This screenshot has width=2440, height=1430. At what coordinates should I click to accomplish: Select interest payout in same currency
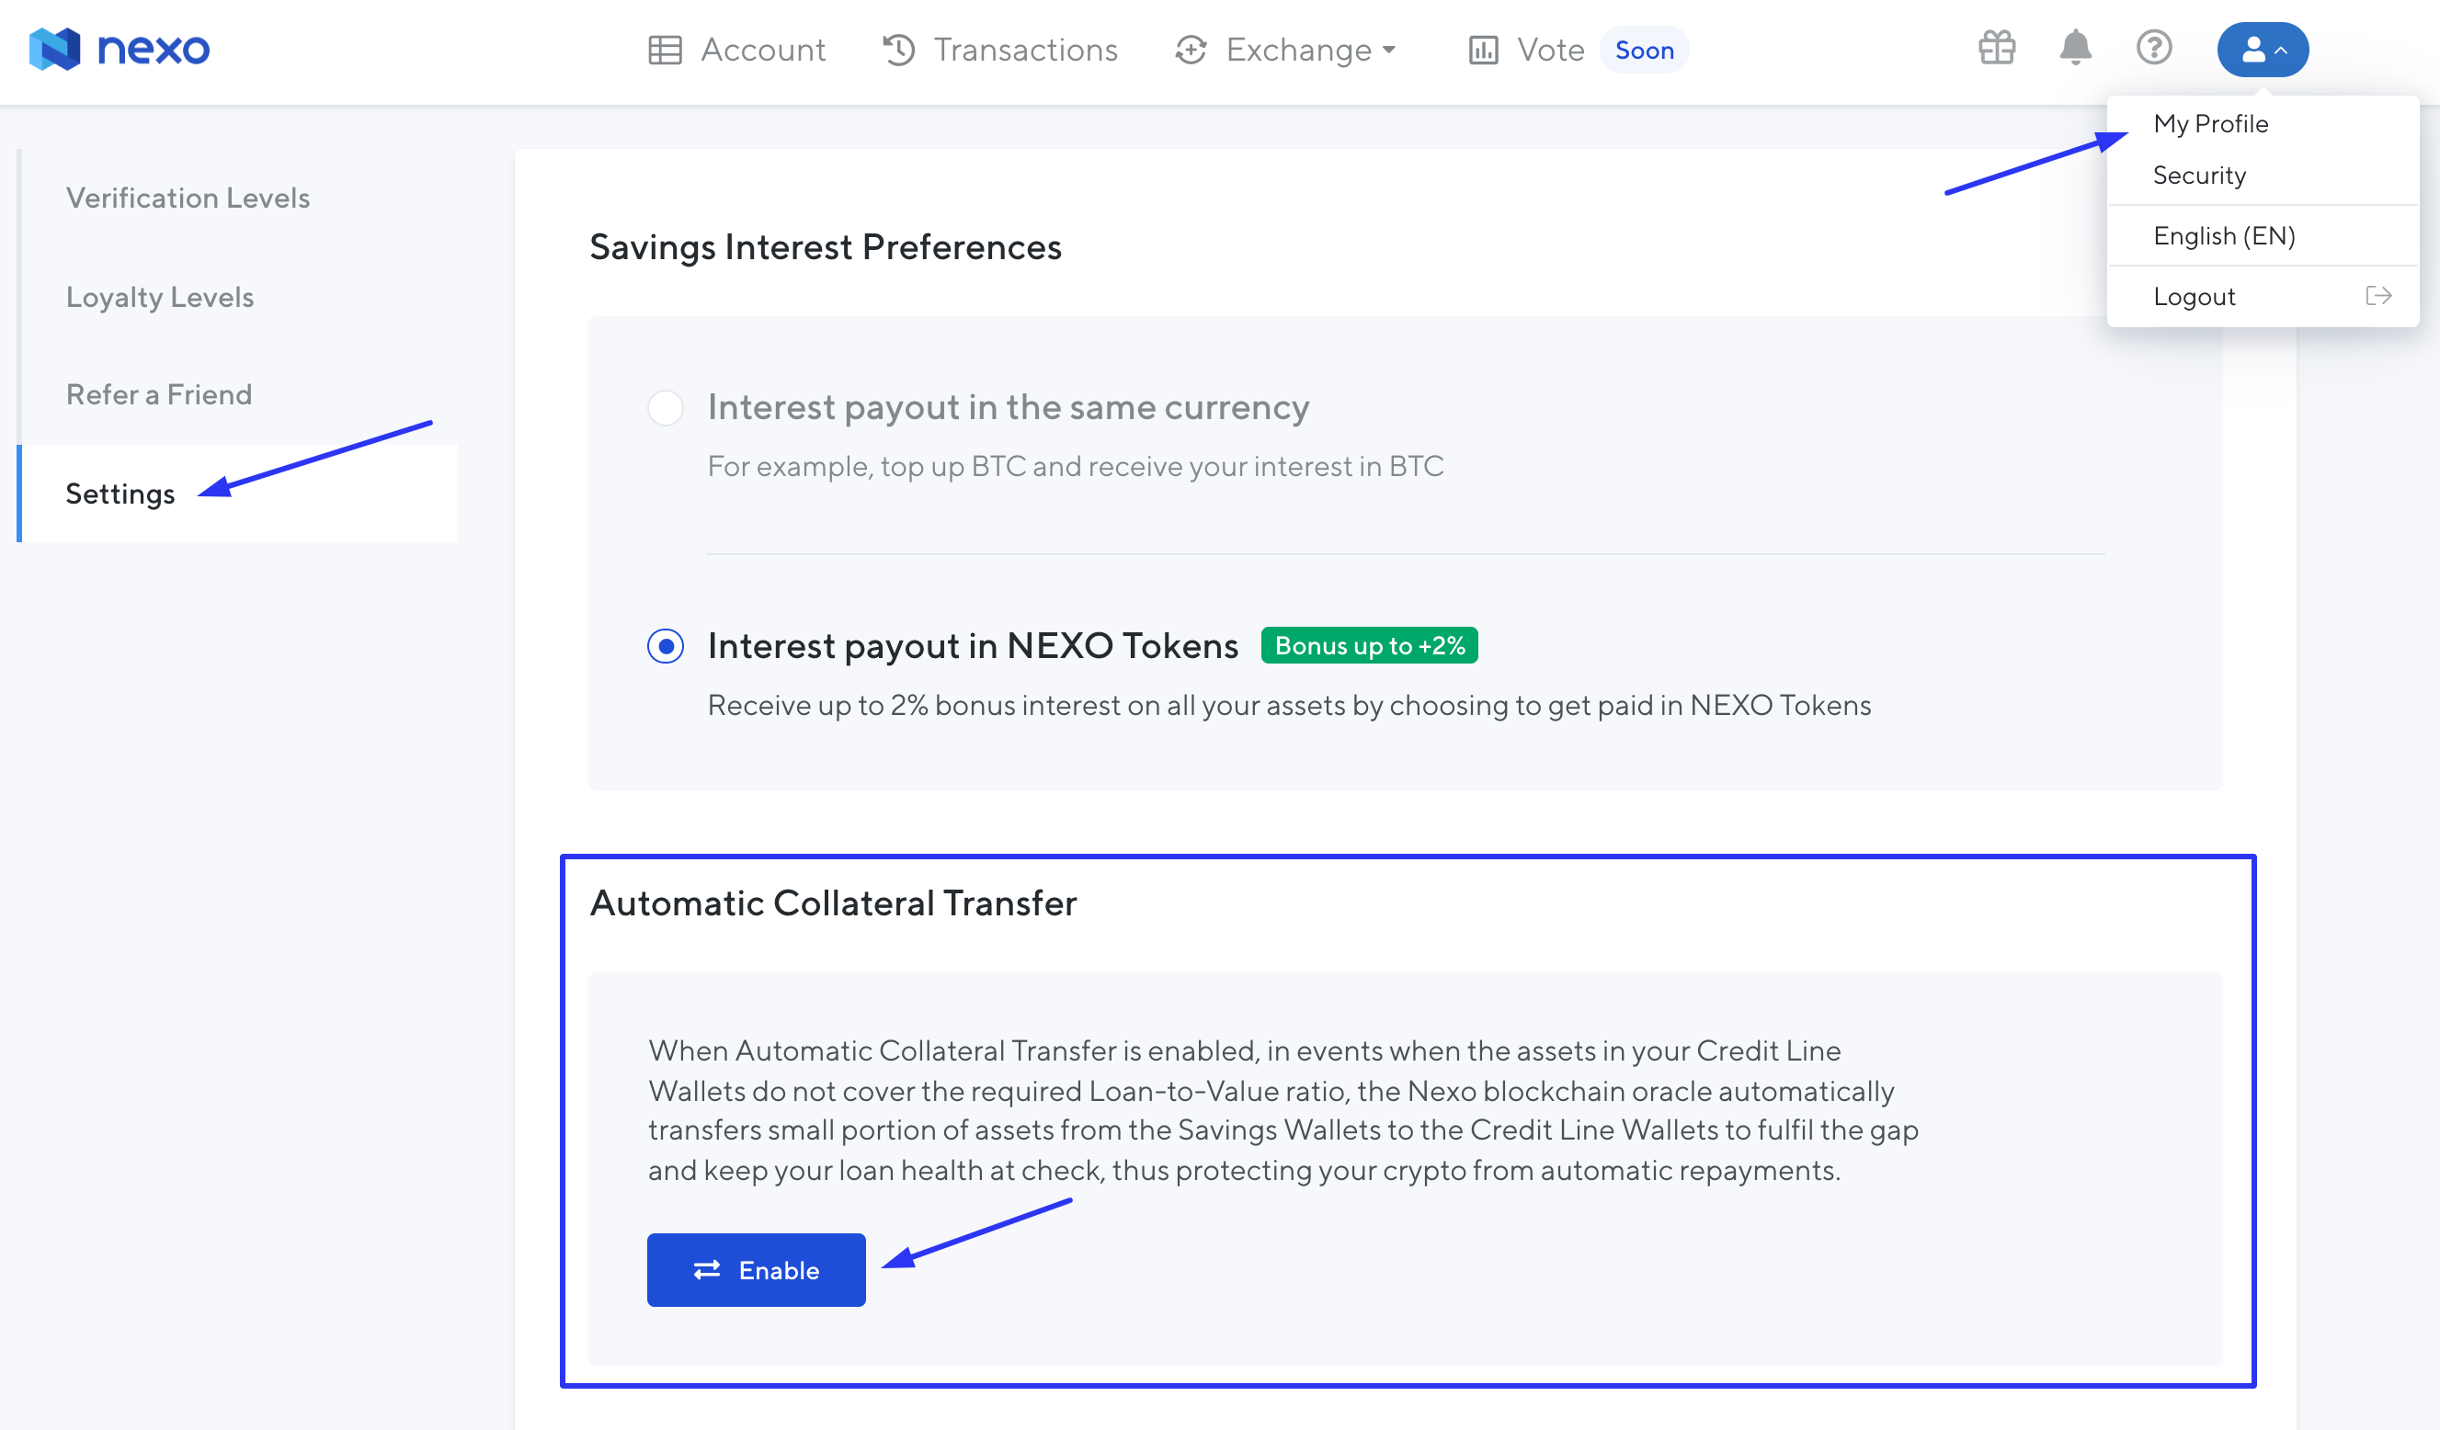point(666,408)
